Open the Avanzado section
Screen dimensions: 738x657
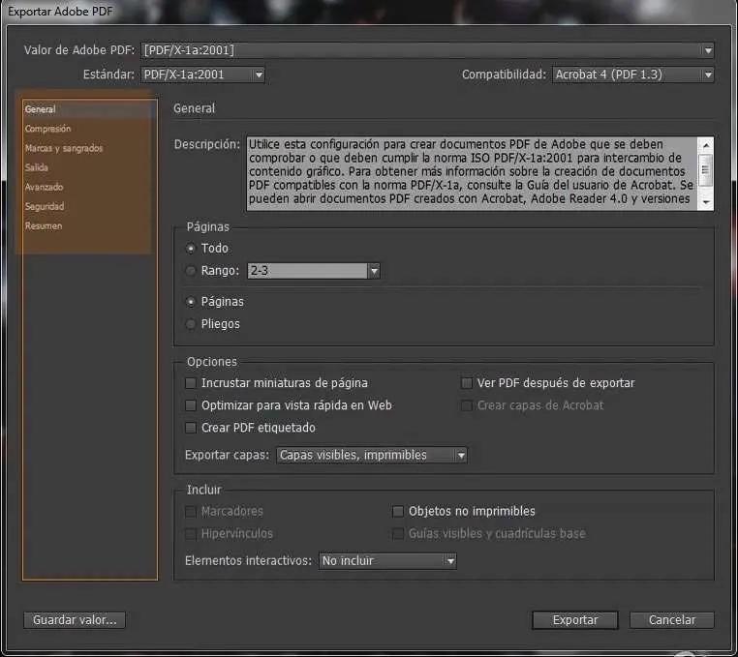[x=45, y=187]
